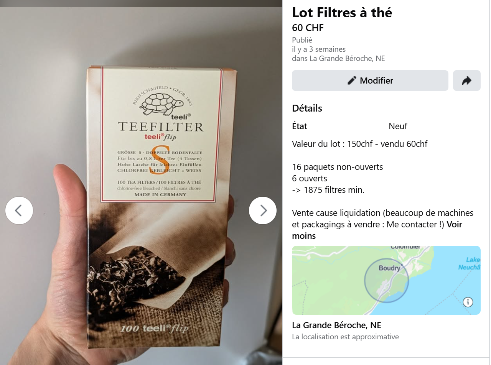Click the pencil icon on Modifier

pos(352,81)
